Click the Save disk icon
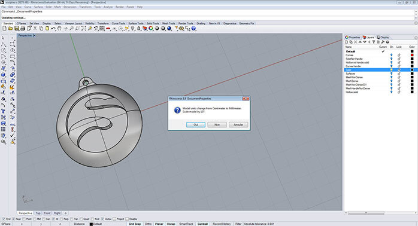 [x=17, y=28]
